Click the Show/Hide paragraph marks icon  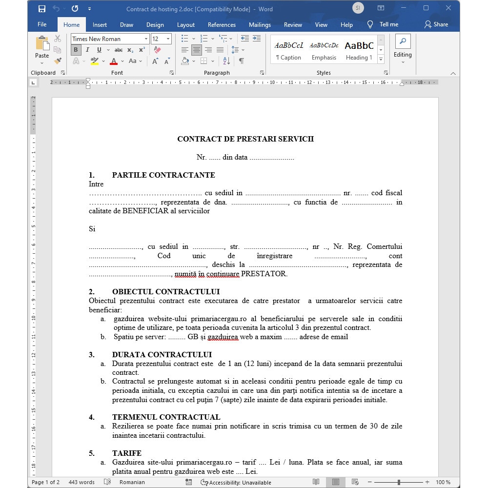241,61
